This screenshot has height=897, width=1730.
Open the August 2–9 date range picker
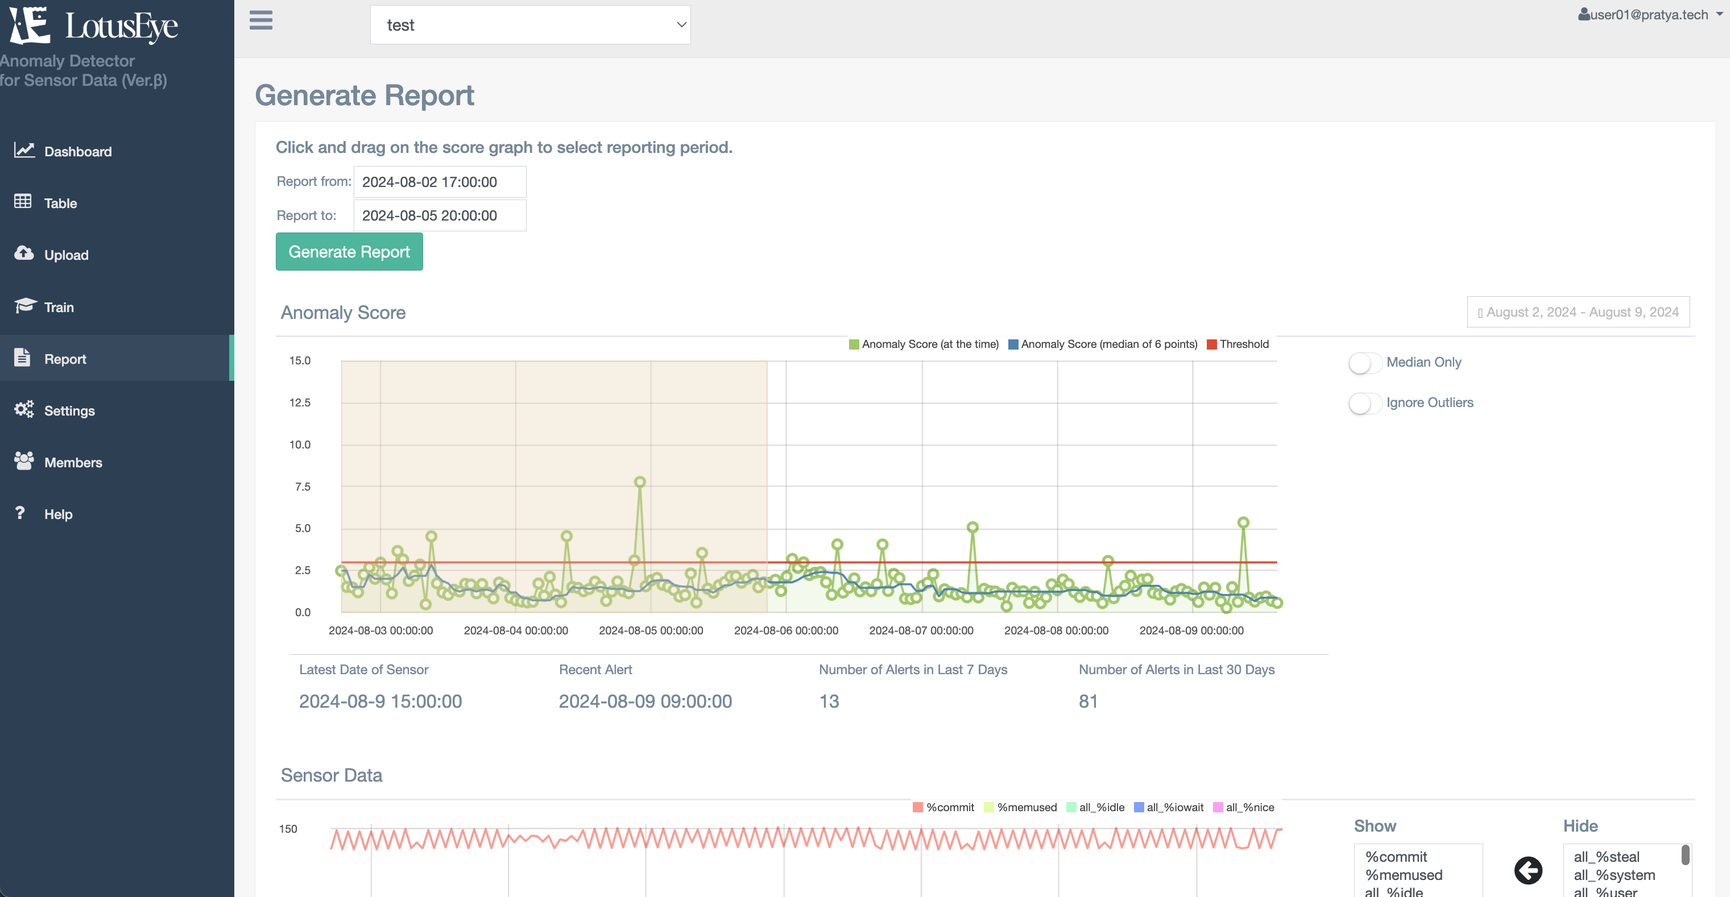pos(1578,312)
